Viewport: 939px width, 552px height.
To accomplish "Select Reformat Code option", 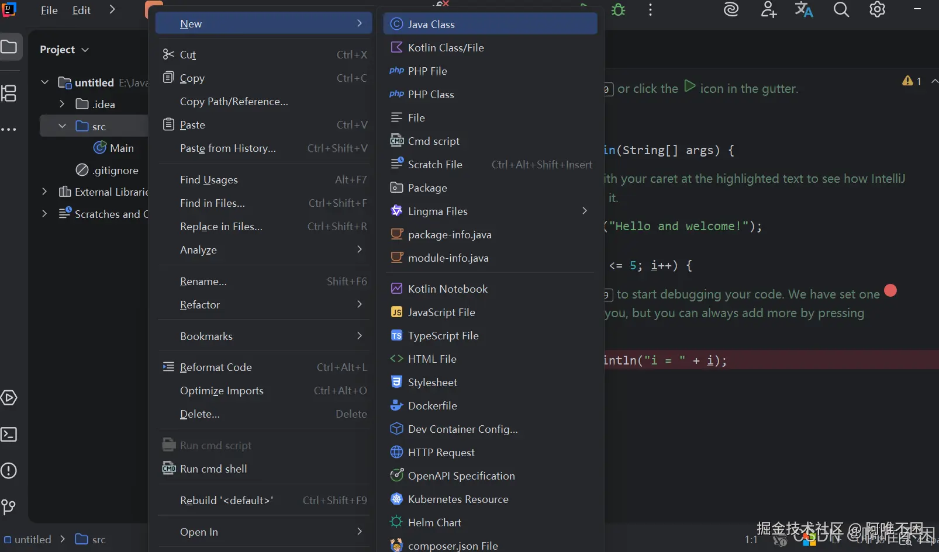I will click(264, 367).
